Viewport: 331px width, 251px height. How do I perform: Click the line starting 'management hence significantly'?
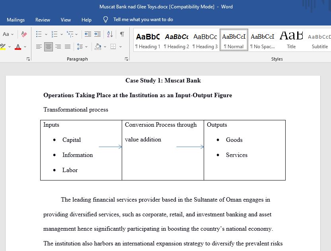(x=158, y=229)
